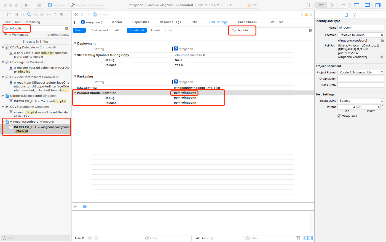Go forward with the editor forward arrow
The height and width of the screenshot is (242, 386).
click(89, 14)
